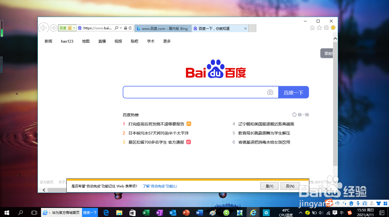
Task: Switch to the www.百度.com Bing tab
Action: pos(163,28)
